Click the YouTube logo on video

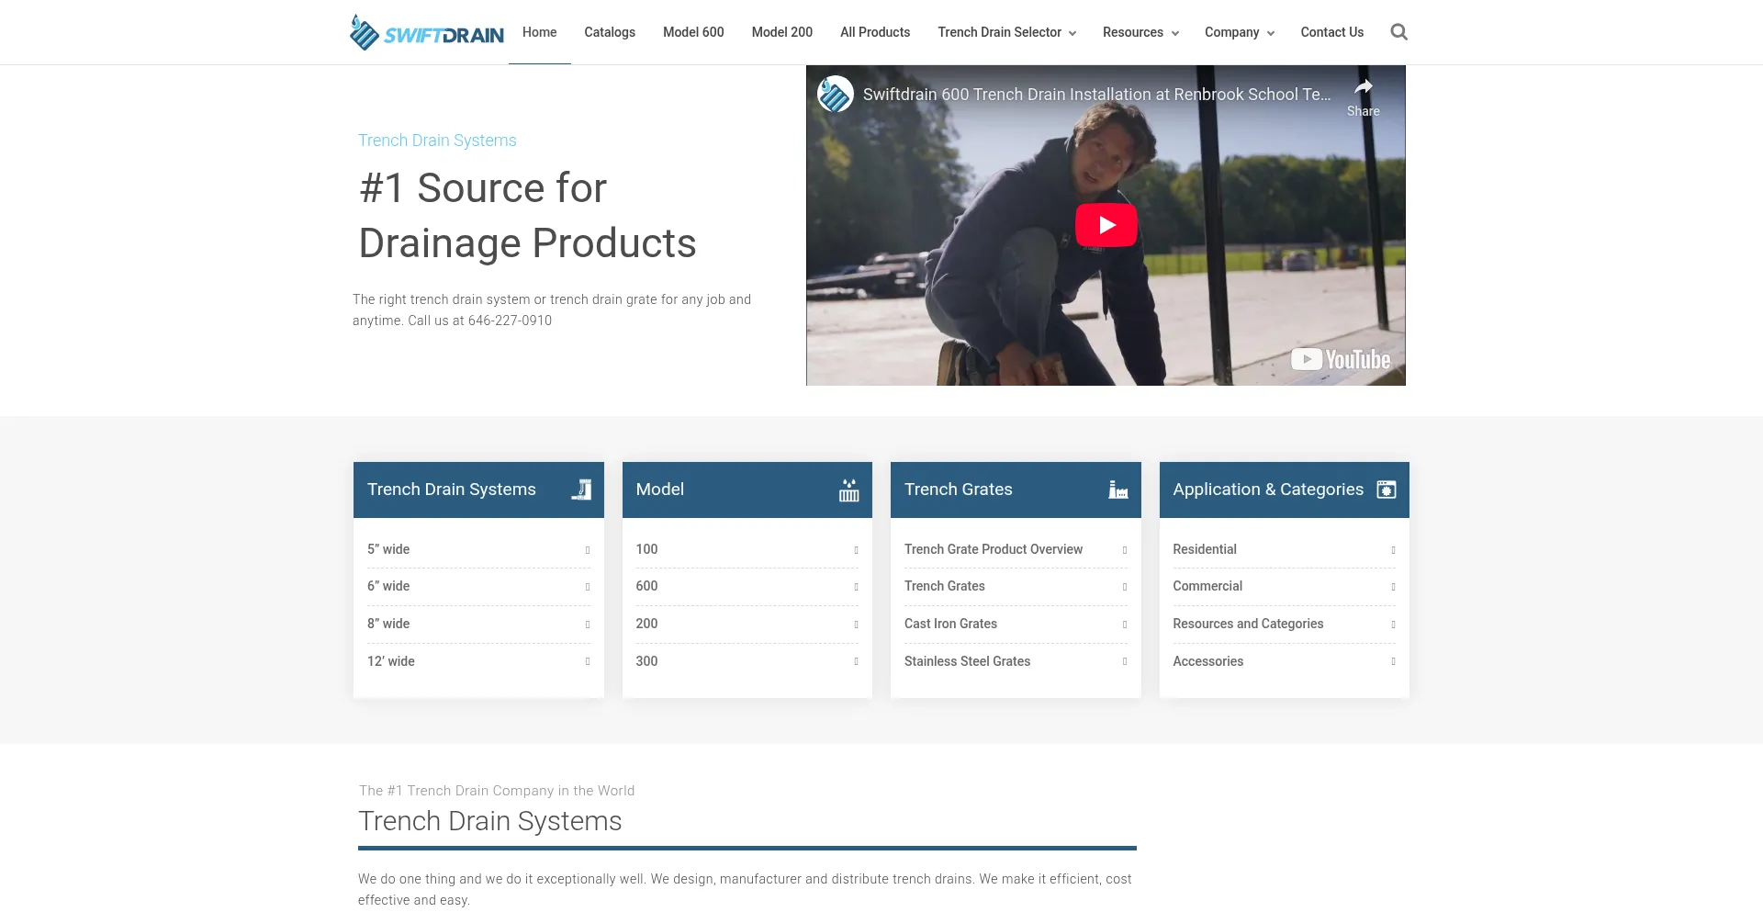[1342, 359]
